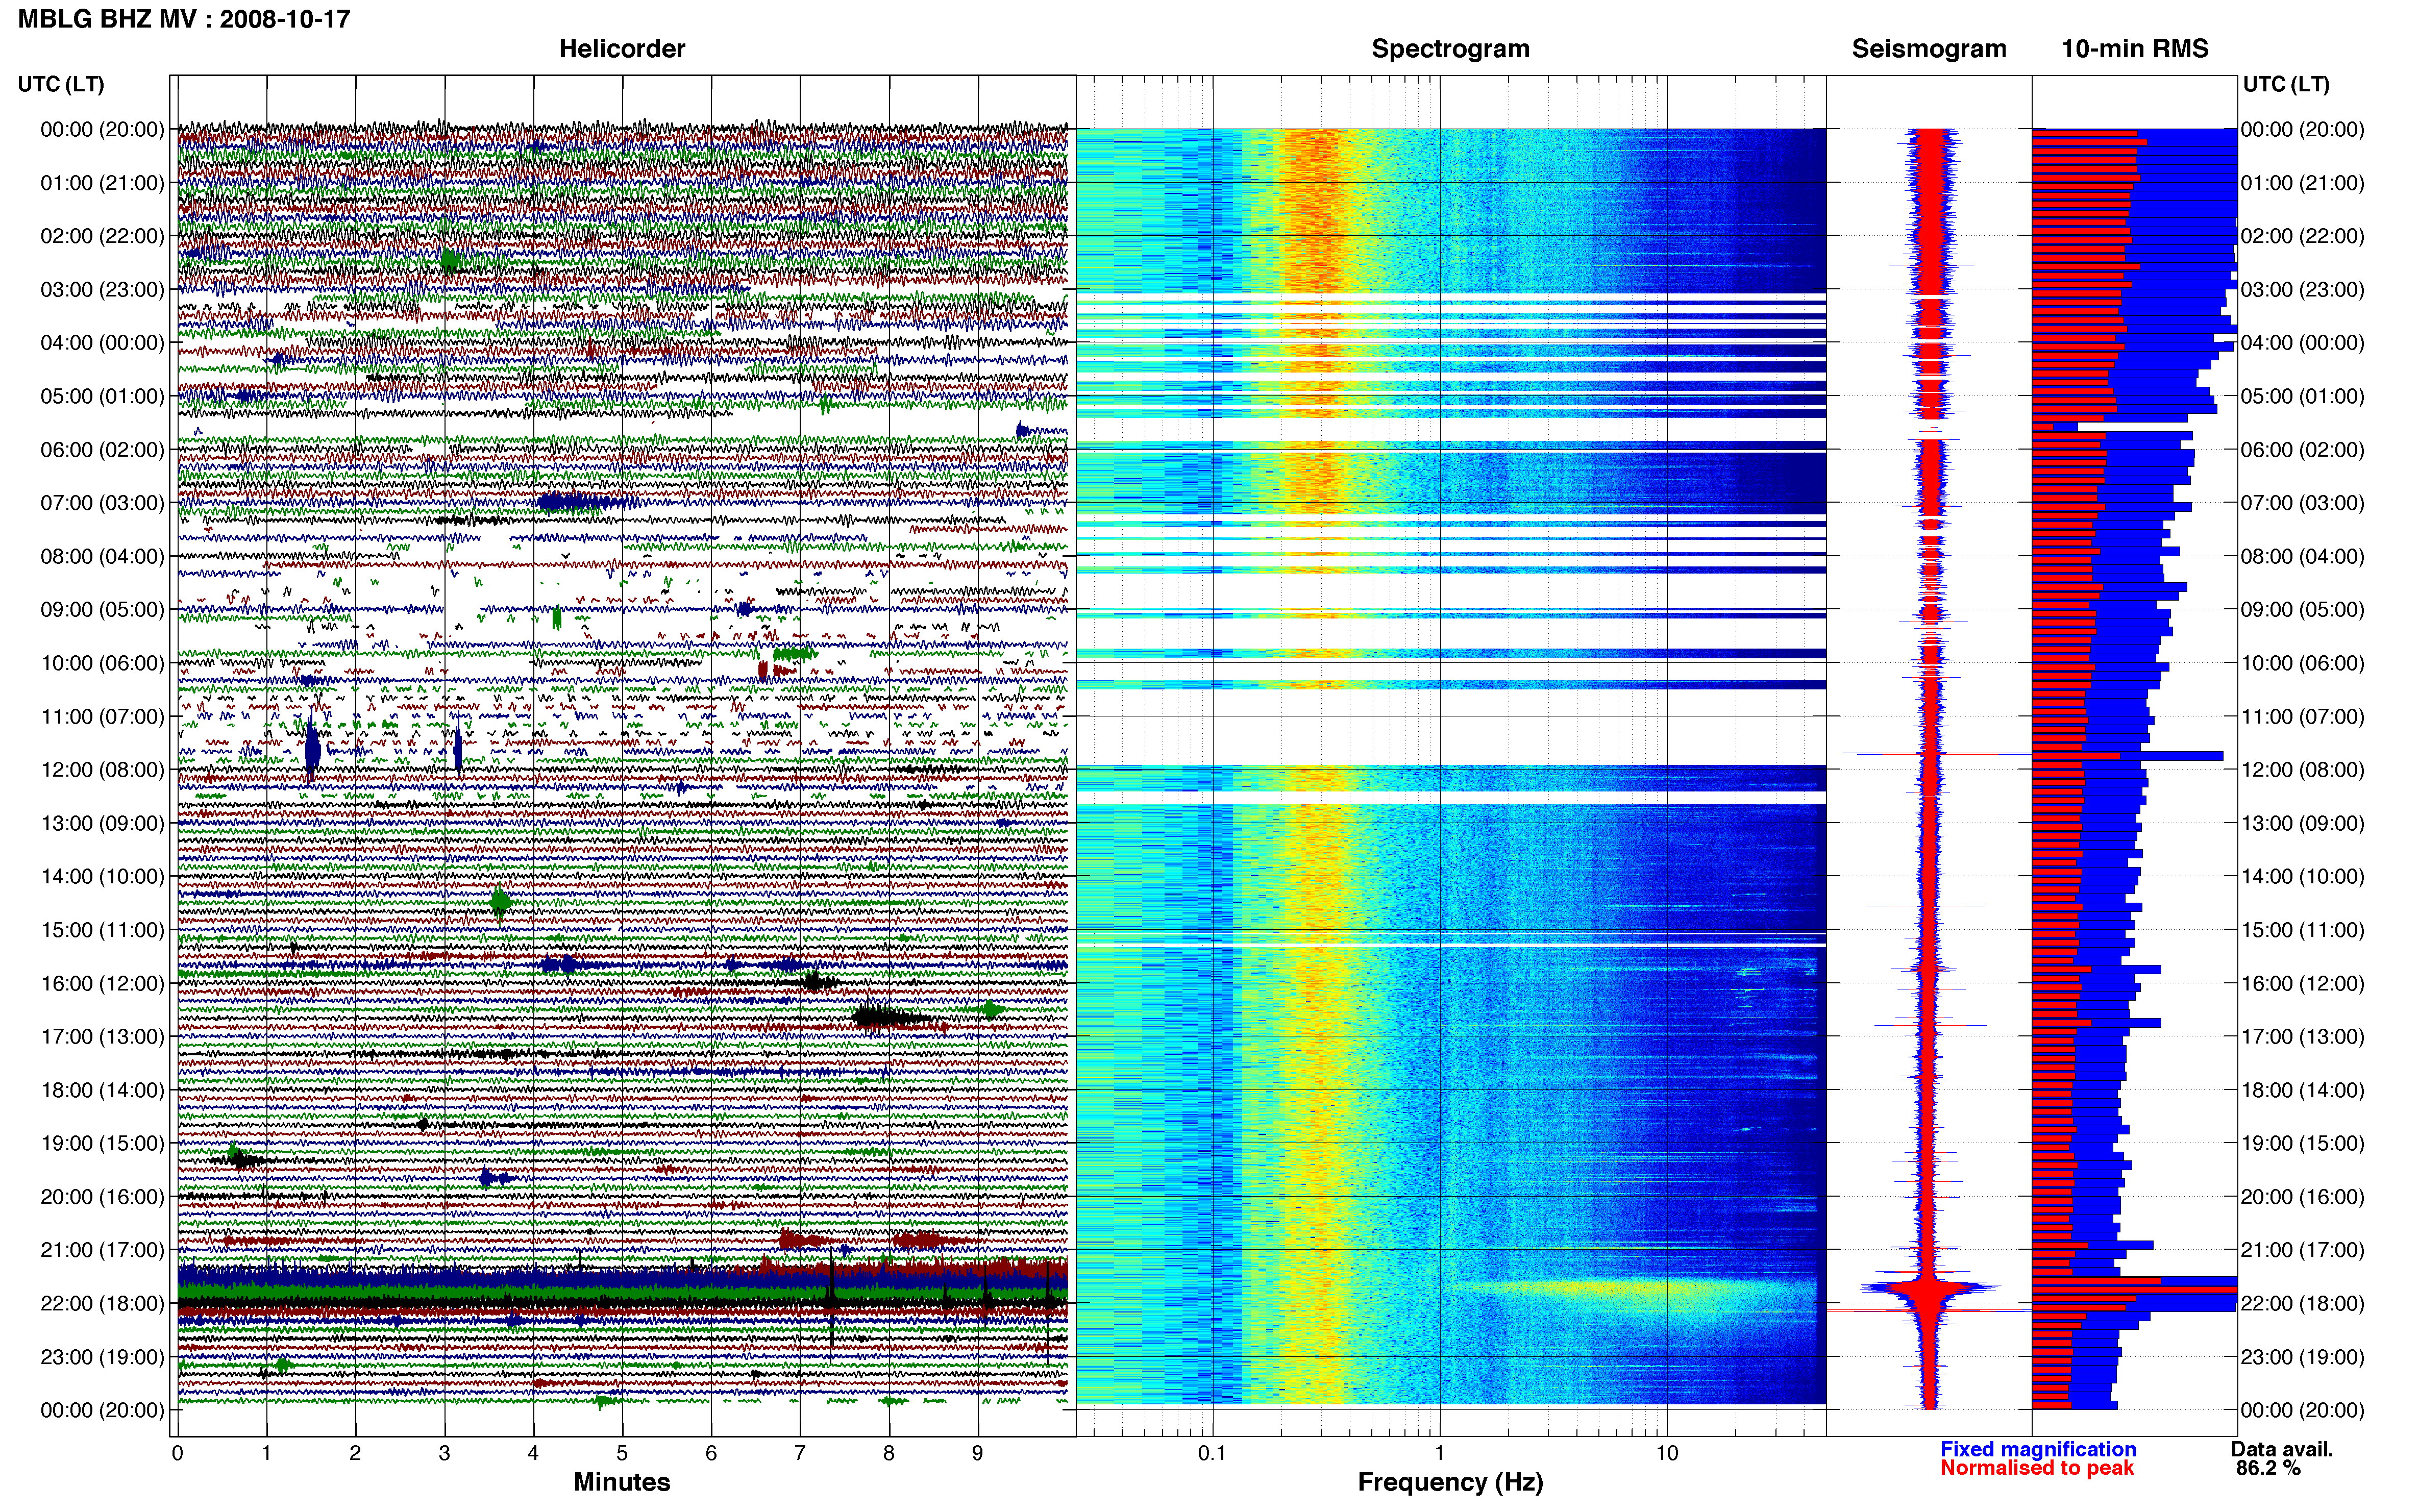Screen dimensions: 2419x1512
Task: Click the '0.1' frequency tick label
Action: 1212,1453
